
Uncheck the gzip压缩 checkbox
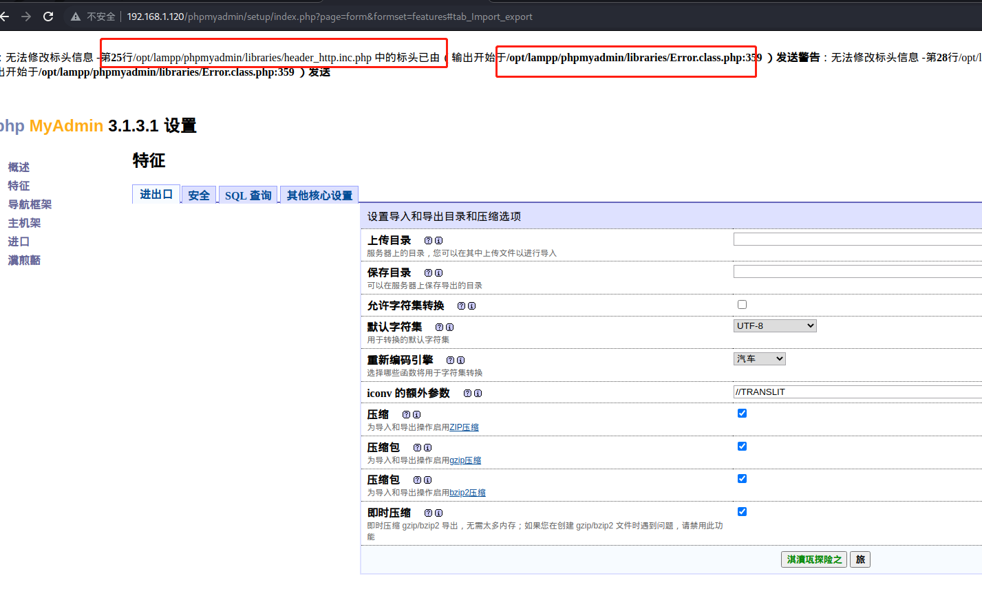click(742, 447)
